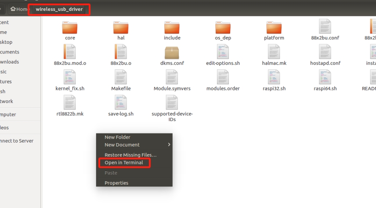Select the edit-options.sh script file
This screenshot has width=376, height=208.
(x=223, y=53)
